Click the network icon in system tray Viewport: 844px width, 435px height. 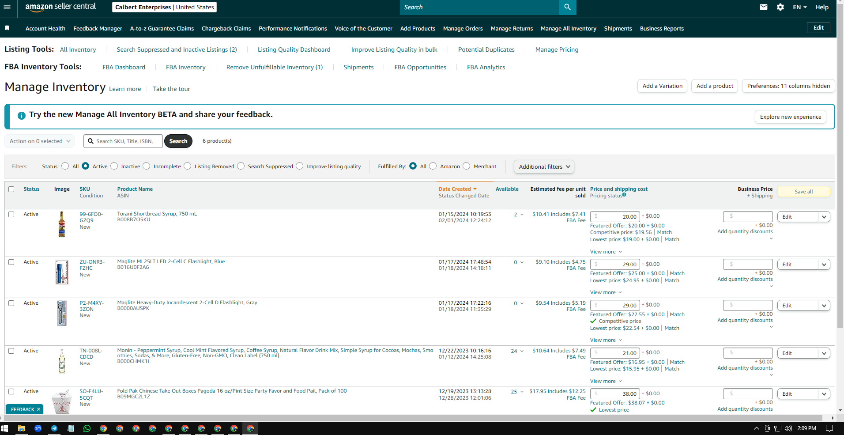click(x=778, y=428)
